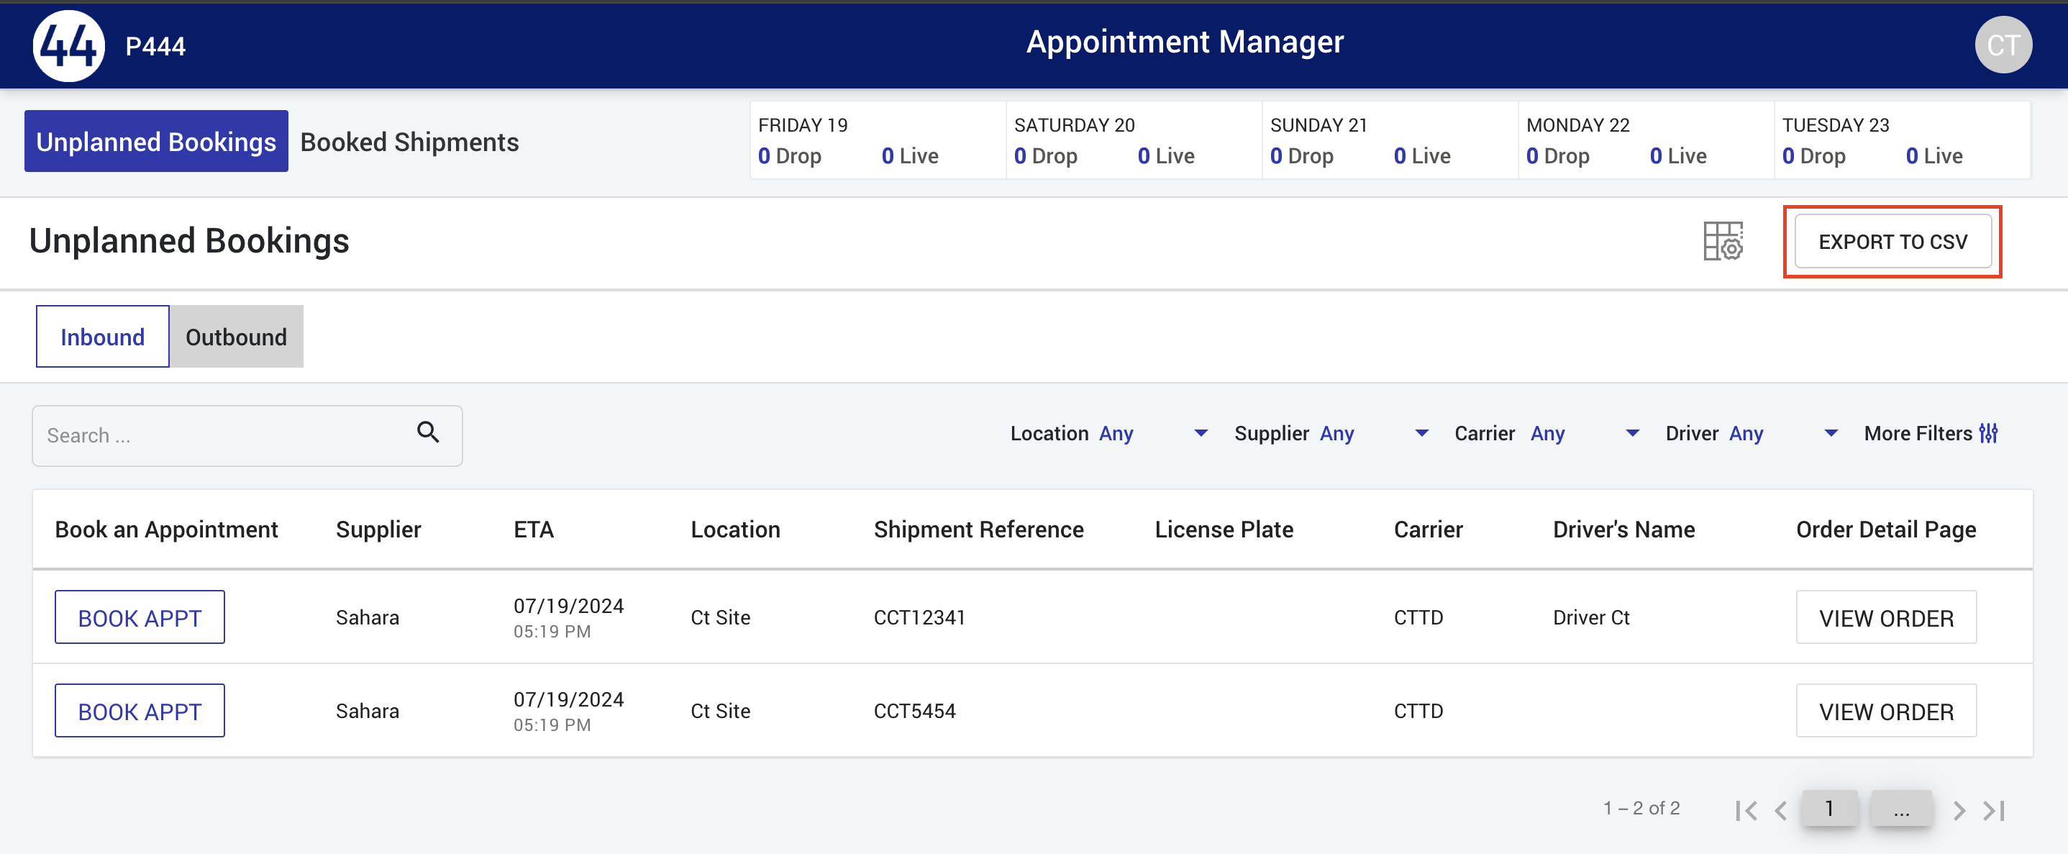Screen dimensions: 2068x854
Task: Click Ct Site location in CCT5454 row
Action: click(720, 711)
